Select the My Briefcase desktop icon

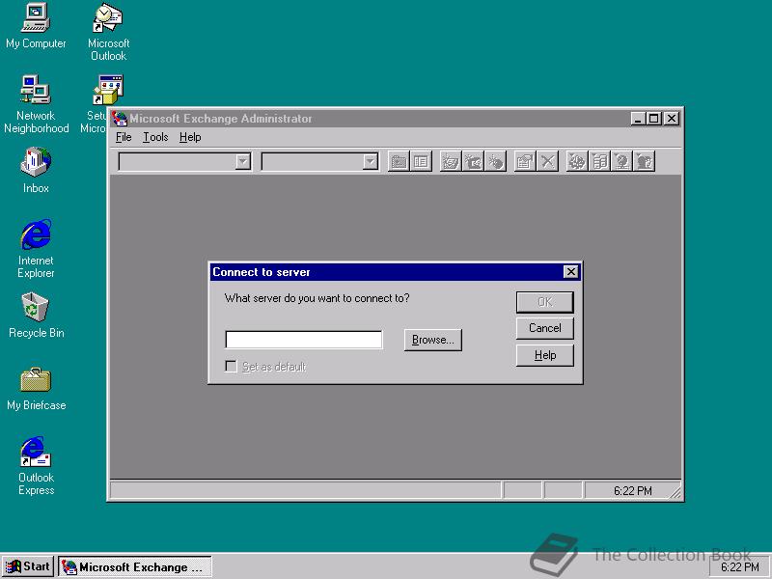pos(36,389)
